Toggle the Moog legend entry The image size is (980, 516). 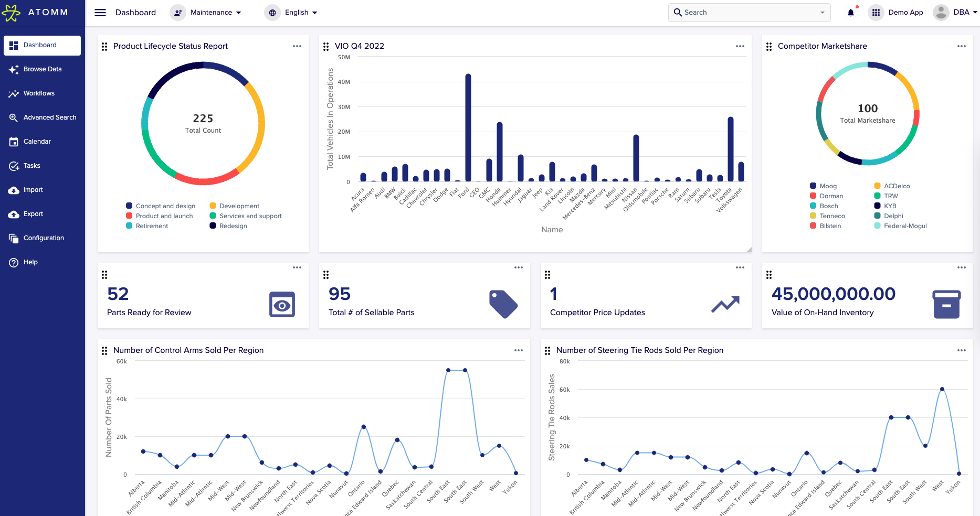pos(824,186)
